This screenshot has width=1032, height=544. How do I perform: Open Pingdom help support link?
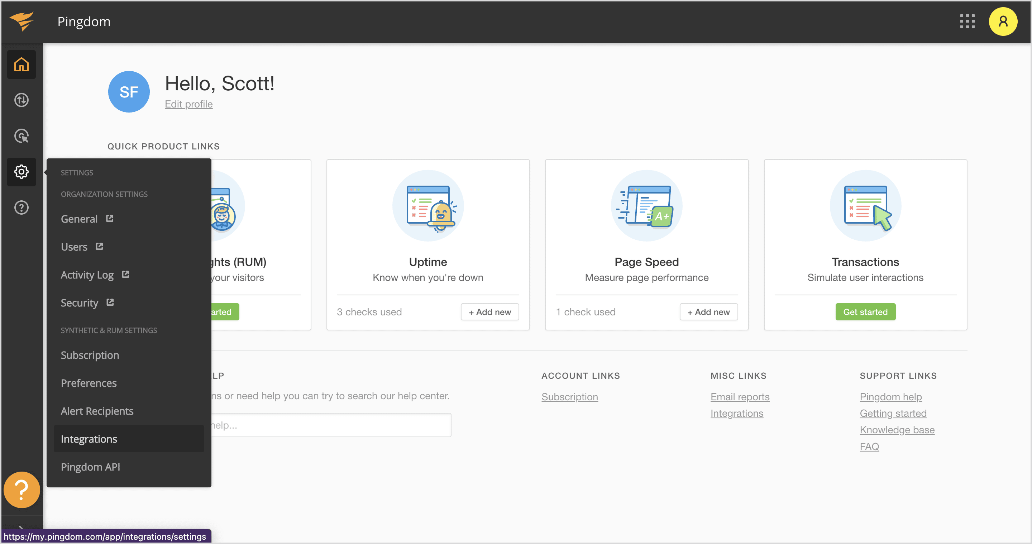(x=890, y=397)
